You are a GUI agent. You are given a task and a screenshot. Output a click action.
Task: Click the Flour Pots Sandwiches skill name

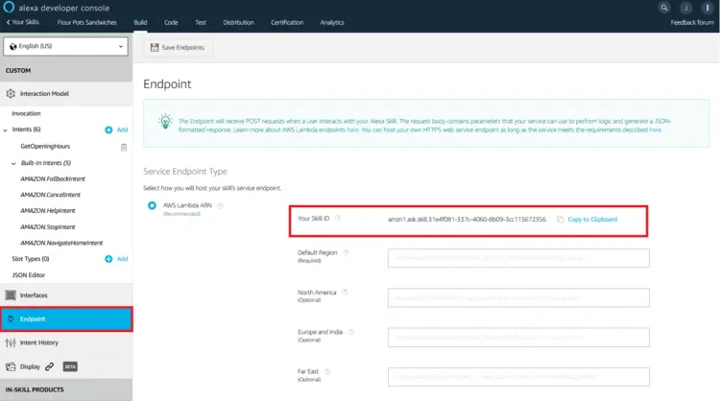pos(86,22)
